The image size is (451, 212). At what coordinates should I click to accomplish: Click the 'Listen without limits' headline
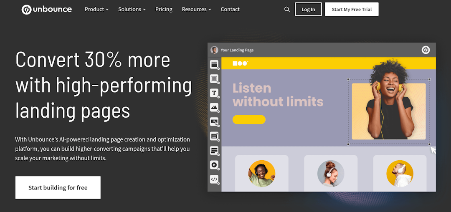click(x=278, y=95)
